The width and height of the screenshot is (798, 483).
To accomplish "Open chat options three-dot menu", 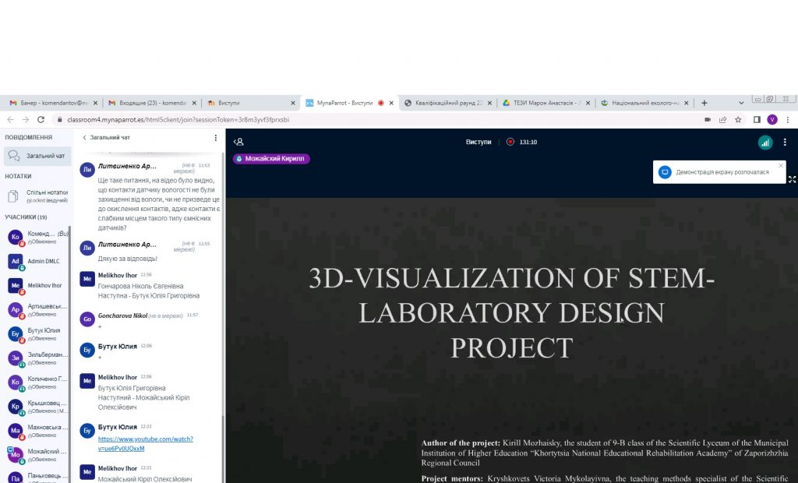I will click(x=216, y=138).
